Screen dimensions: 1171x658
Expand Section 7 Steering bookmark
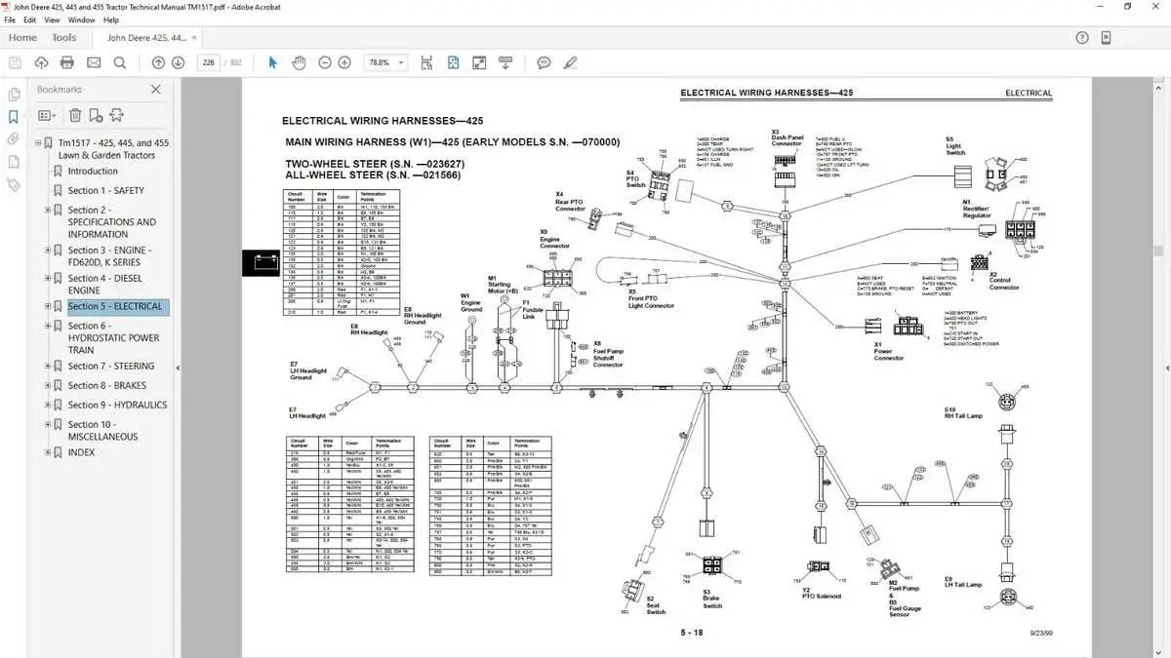(x=48, y=367)
